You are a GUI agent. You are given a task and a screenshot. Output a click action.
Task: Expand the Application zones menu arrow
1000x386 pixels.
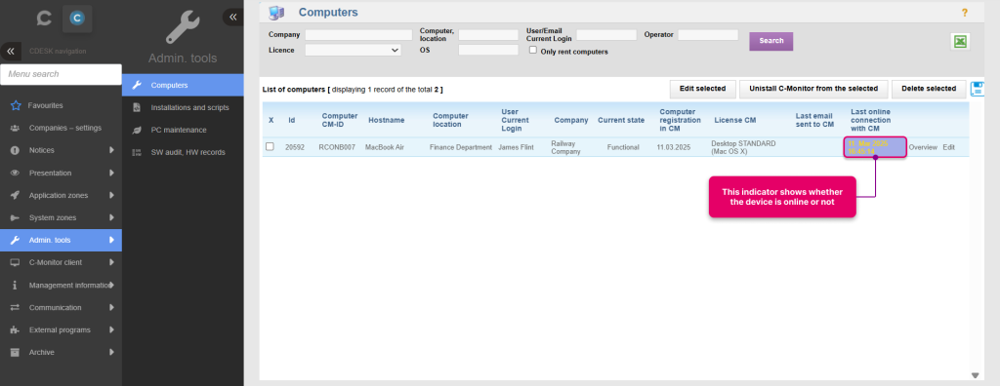click(111, 196)
